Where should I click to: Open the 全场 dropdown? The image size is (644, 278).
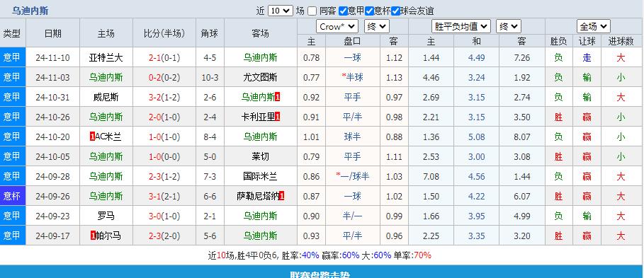[594, 27]
